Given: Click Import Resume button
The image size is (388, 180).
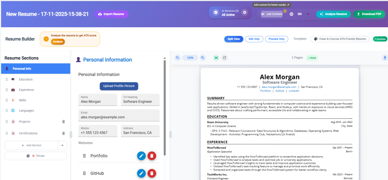Looking at the screenshot, I should (111, 14).
